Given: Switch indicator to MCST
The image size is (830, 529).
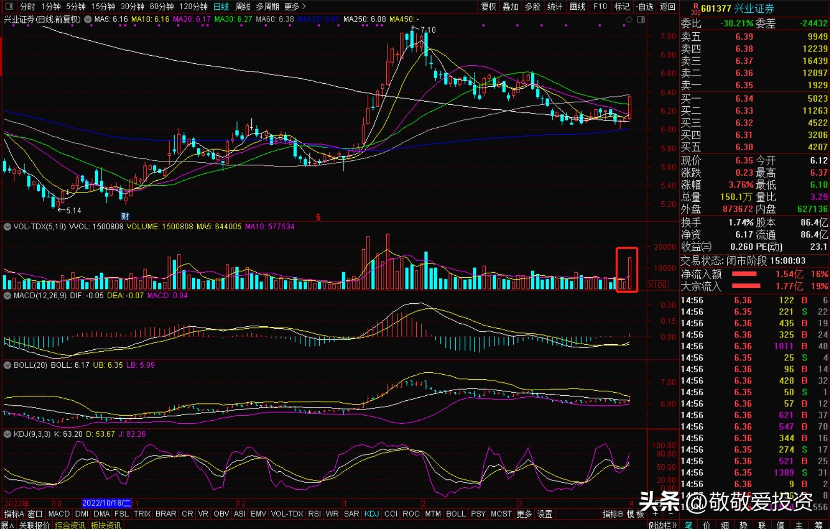Looking at the screenshot, I should coord(501,514).
